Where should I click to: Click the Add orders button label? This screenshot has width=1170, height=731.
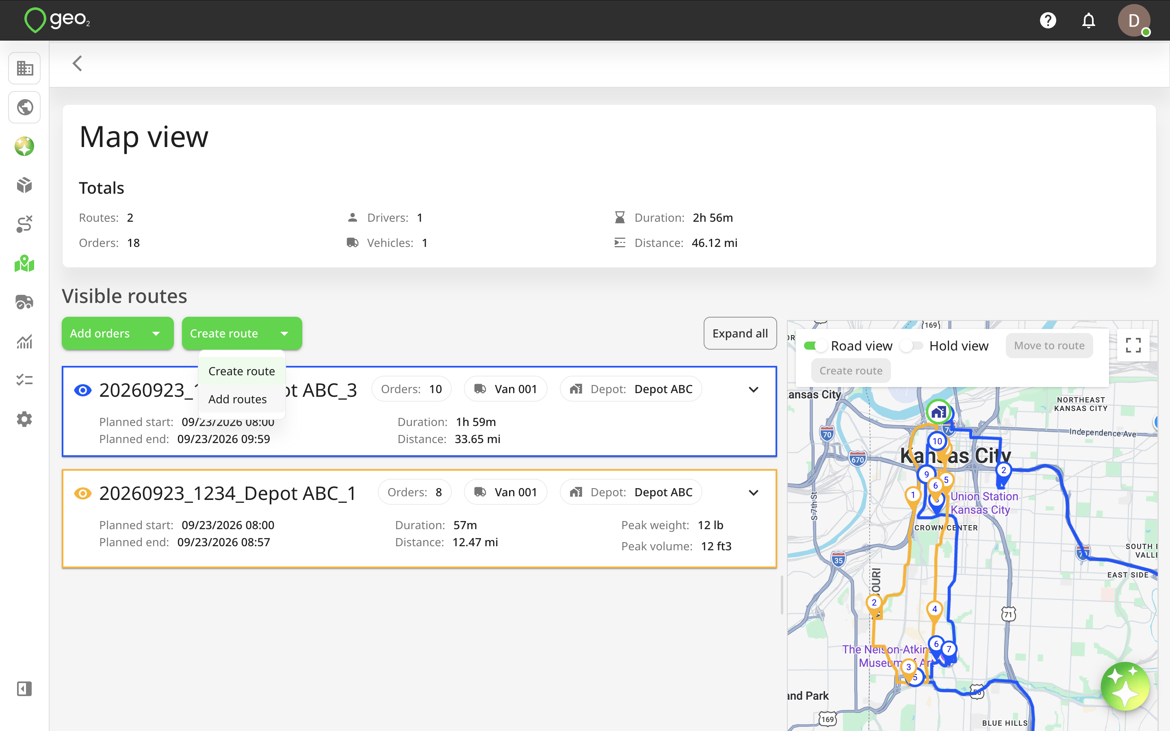click(x=100, y=333)
